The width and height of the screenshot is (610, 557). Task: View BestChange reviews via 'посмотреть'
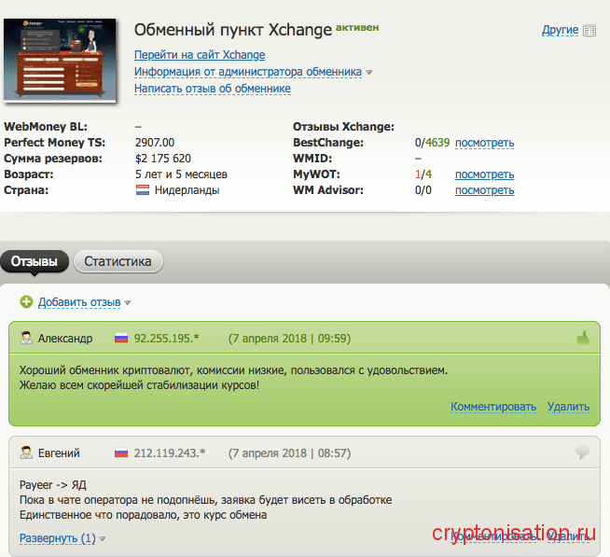484,143
